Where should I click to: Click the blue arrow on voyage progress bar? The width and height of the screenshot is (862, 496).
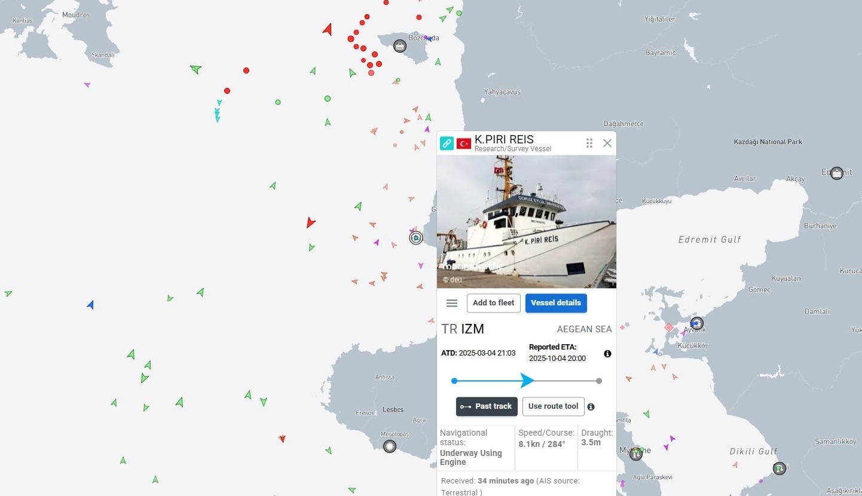point(527,381)
